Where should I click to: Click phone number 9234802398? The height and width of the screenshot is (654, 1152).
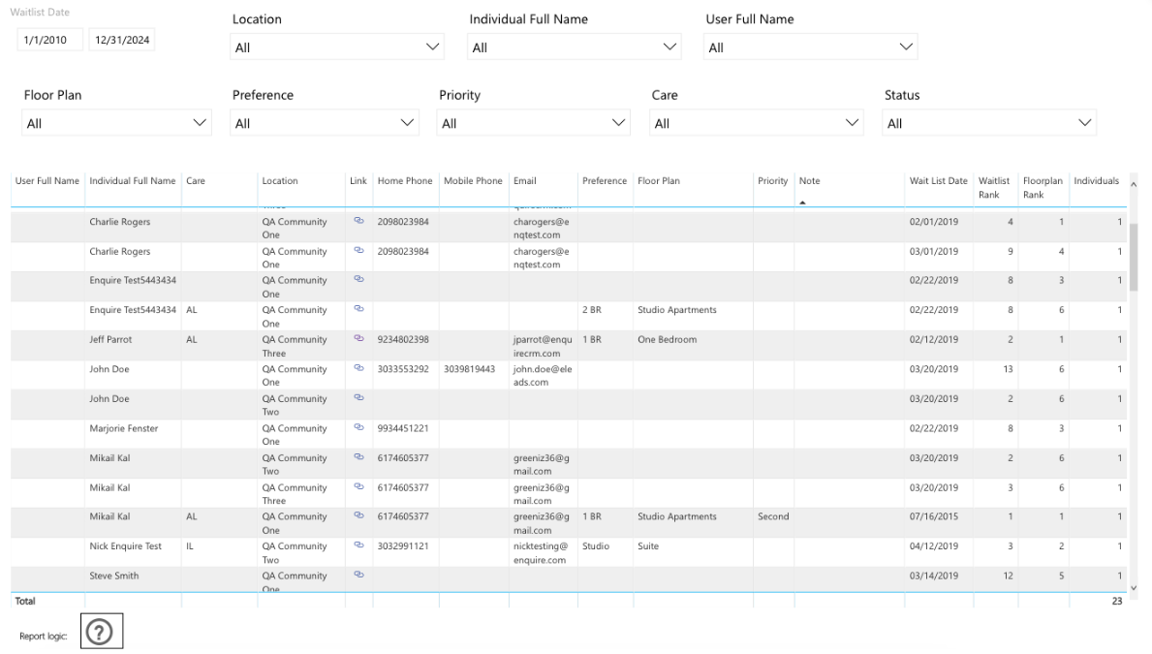pyautogui.click(x=403, y=339)
